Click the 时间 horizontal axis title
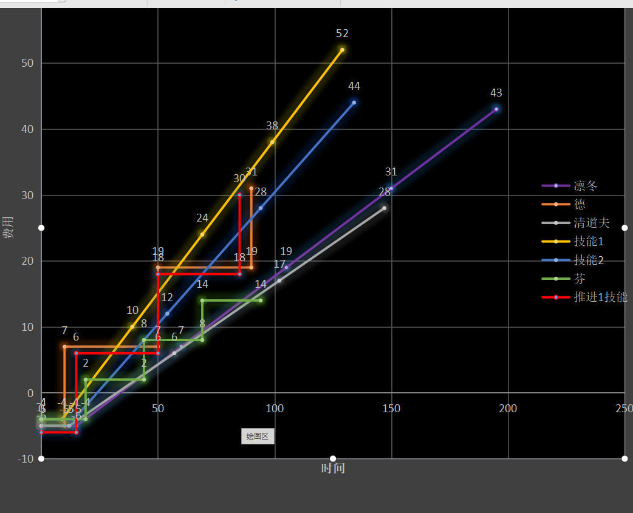The image size is (633, 513). pyautogui.click(x=333, y=468)
